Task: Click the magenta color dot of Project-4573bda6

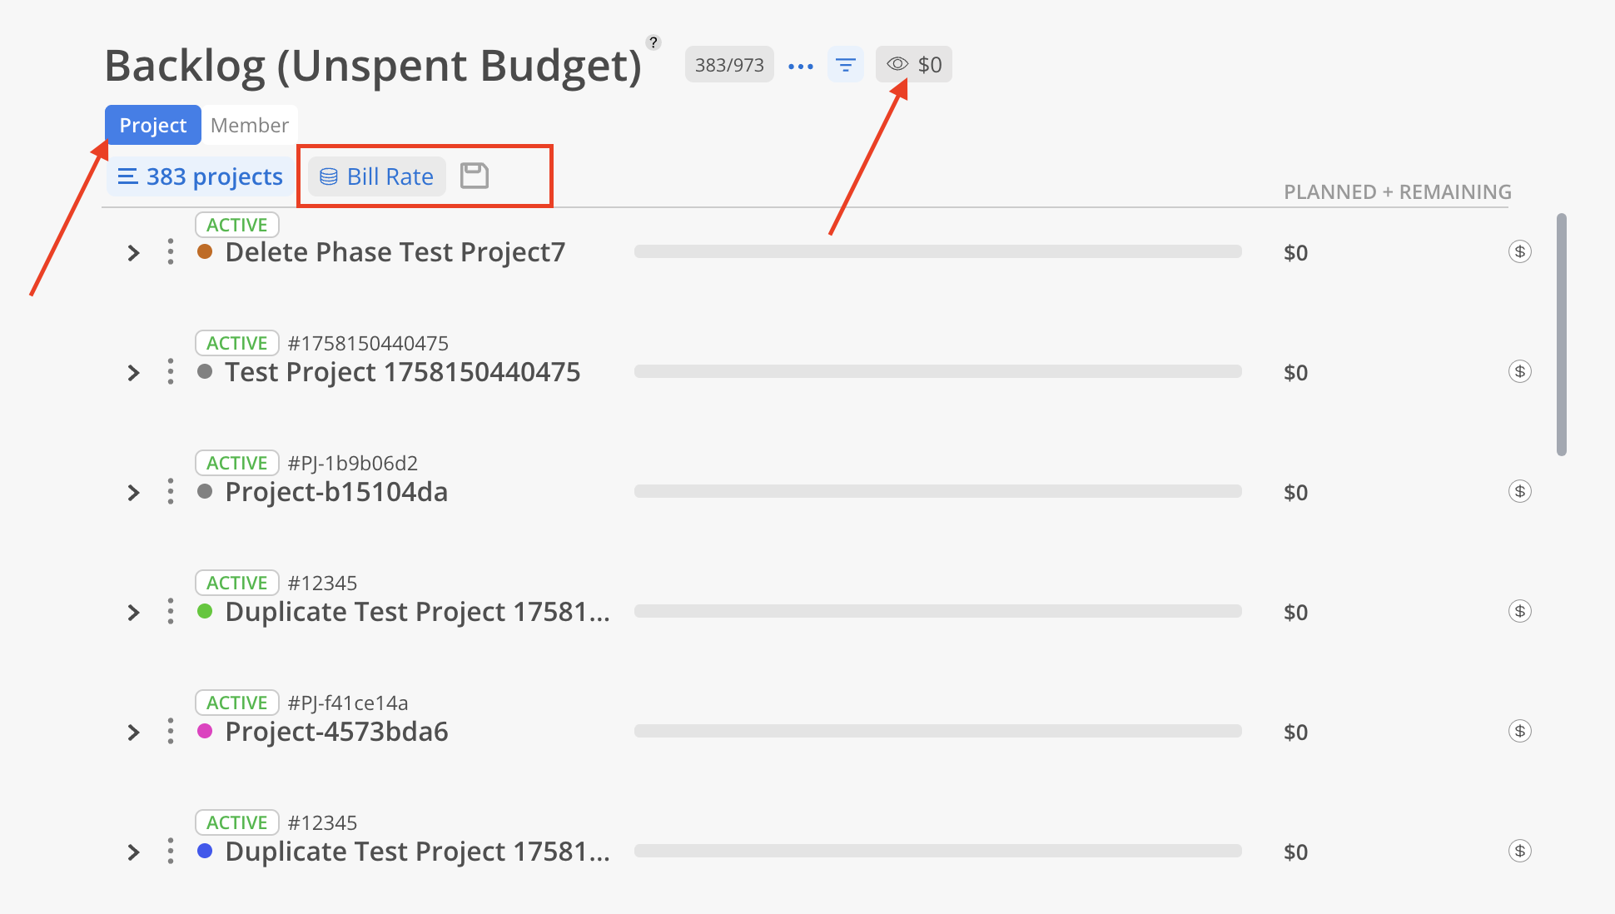Action: [205, 731]
